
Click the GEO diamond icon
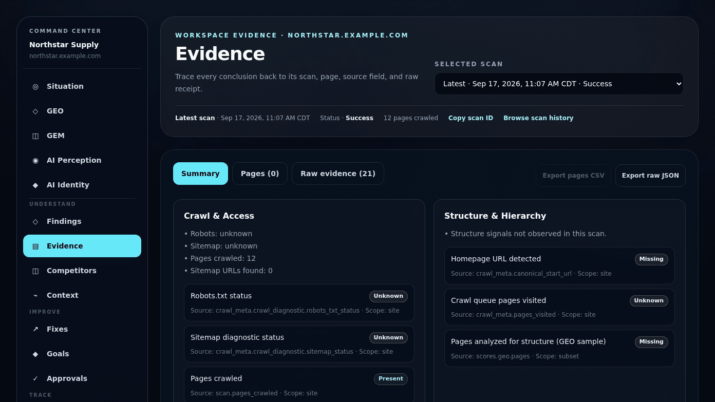coord(35,111)
